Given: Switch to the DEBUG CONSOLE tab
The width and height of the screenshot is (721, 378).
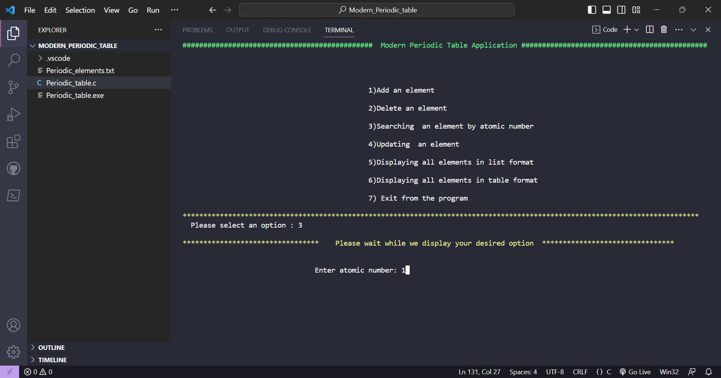Looking at the screenshot, I should coord(287,30).
